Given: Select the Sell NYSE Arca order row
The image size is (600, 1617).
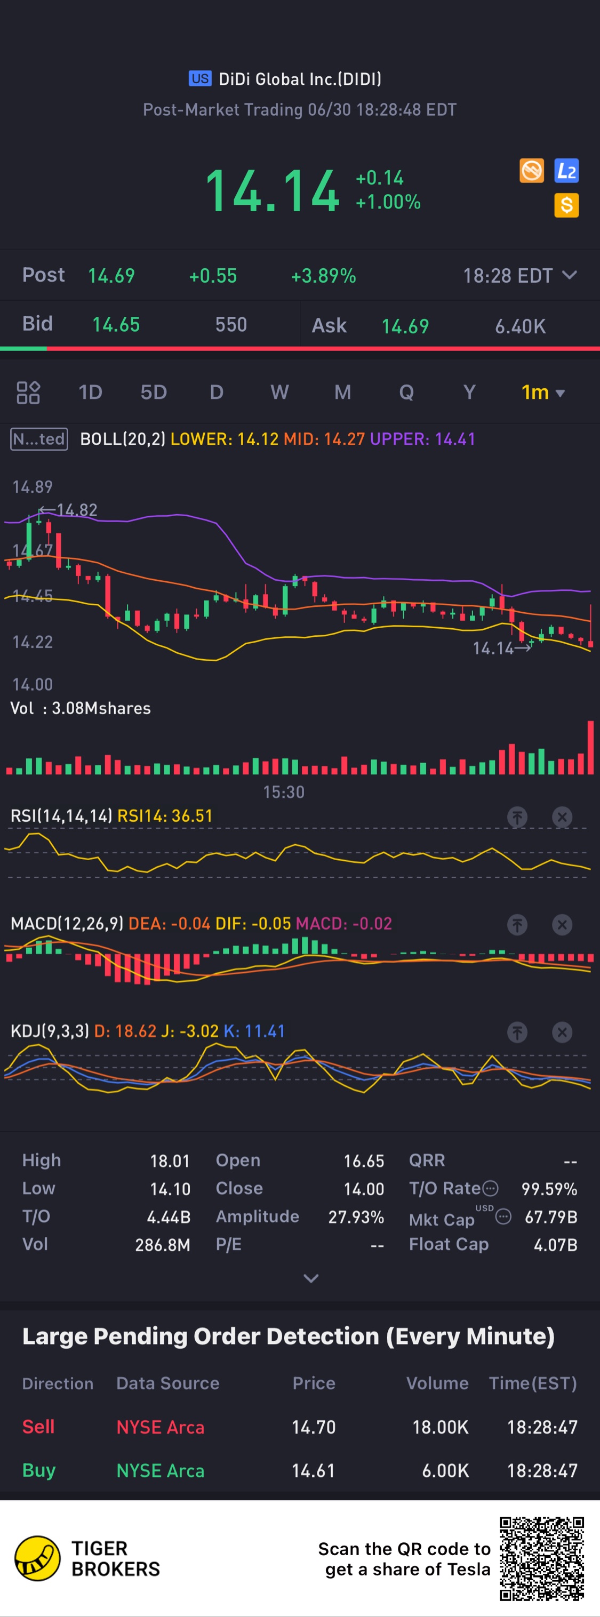Looking at the screenshot, I should pyautogui.click(x=300, y=1427).
